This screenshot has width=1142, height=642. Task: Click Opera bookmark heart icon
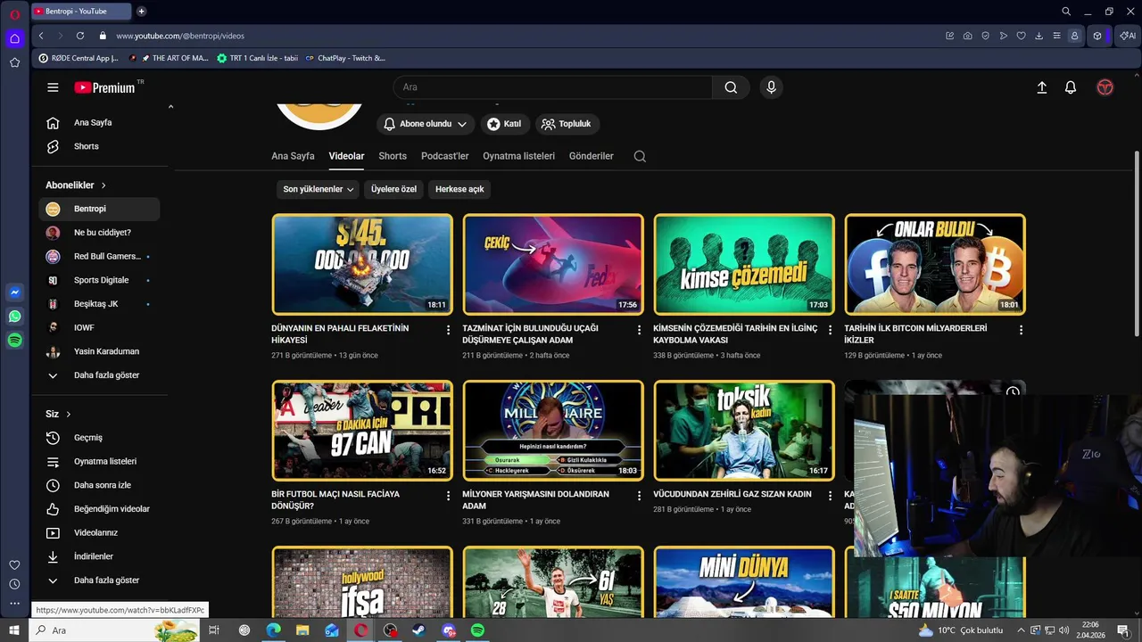1021,36
